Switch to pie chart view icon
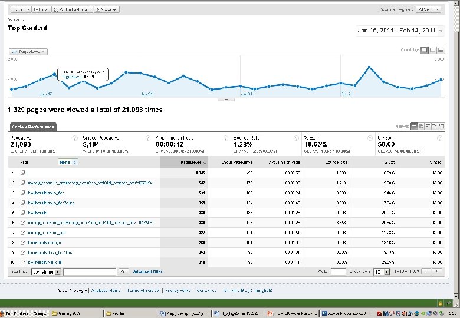460x318 pixels. tap(421, 126)
